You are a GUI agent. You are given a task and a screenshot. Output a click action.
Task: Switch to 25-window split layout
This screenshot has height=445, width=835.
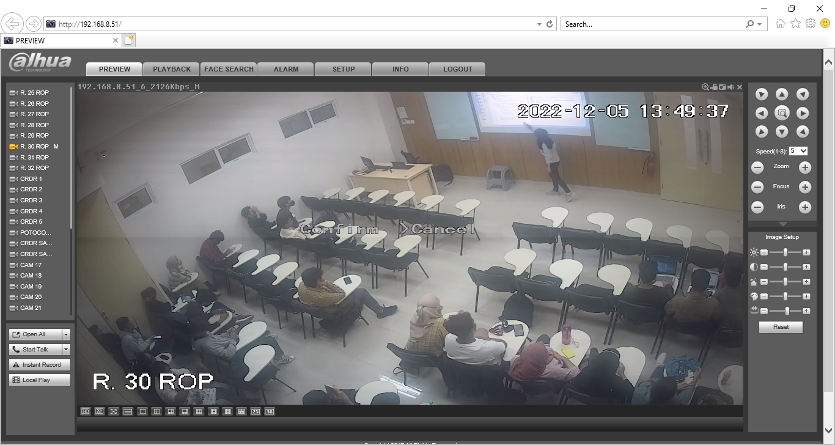click(256, 411)
